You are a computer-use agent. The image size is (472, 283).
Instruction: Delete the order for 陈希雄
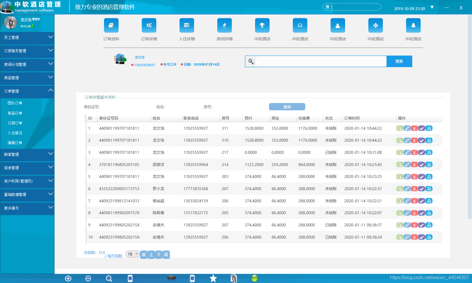click(x=414, y=213)
